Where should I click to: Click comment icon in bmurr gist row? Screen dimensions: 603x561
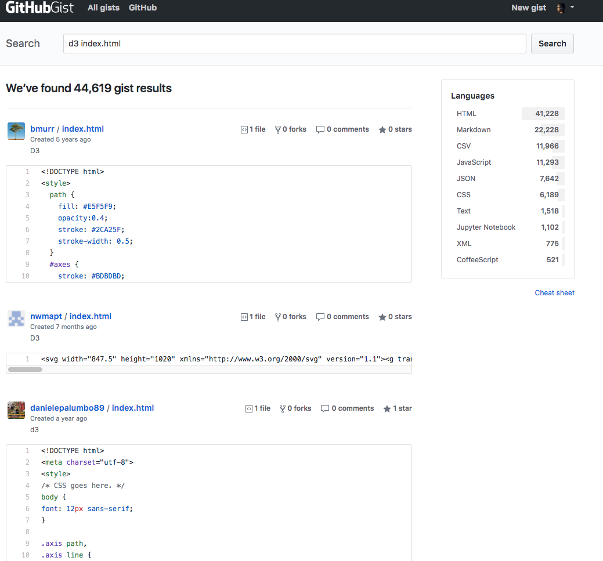click(x=320, y=129)
